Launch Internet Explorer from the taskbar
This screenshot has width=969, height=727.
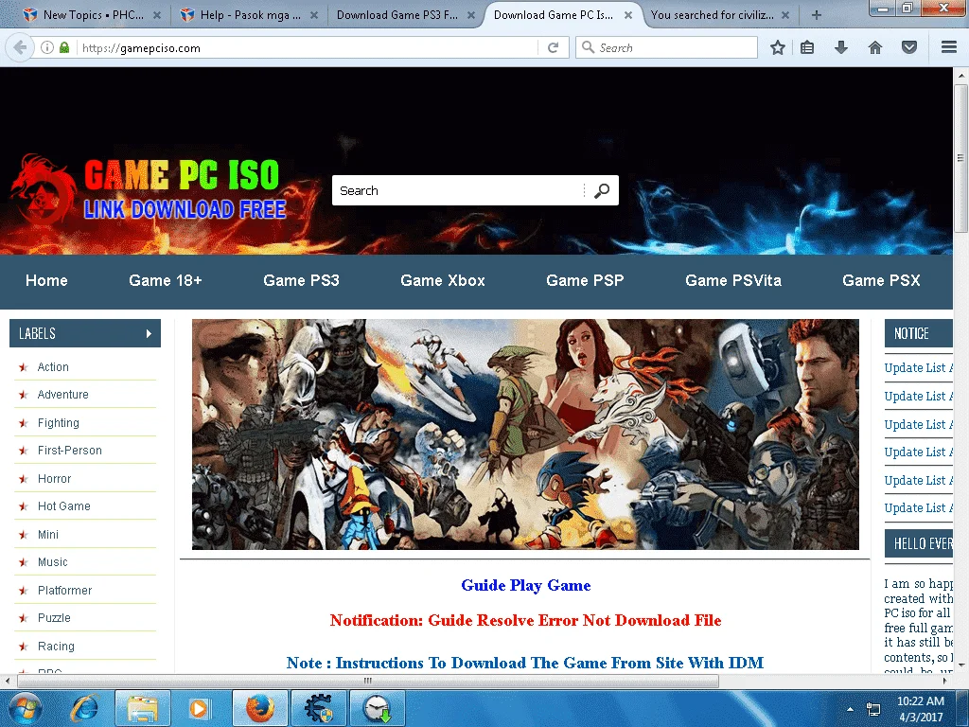(x=85, y=708)
